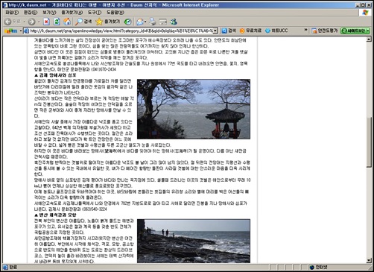Open the 도움말(H) Help menu
This screenshot has height=272, width=374.
[x=115, y=13]
